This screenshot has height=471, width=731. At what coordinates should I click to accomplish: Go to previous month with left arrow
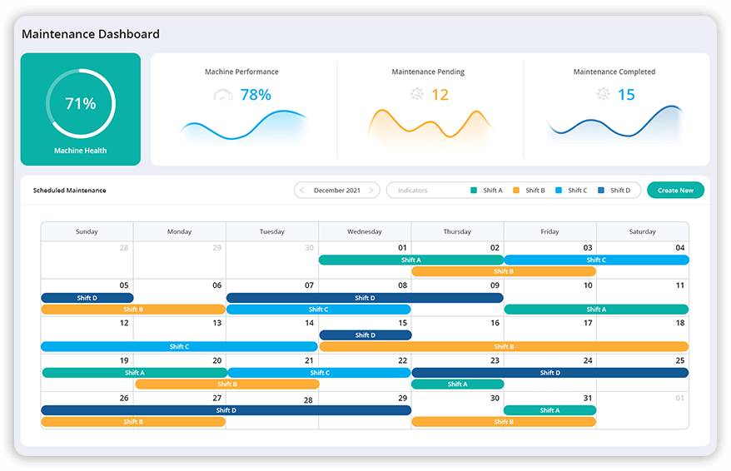coord(302,191)
